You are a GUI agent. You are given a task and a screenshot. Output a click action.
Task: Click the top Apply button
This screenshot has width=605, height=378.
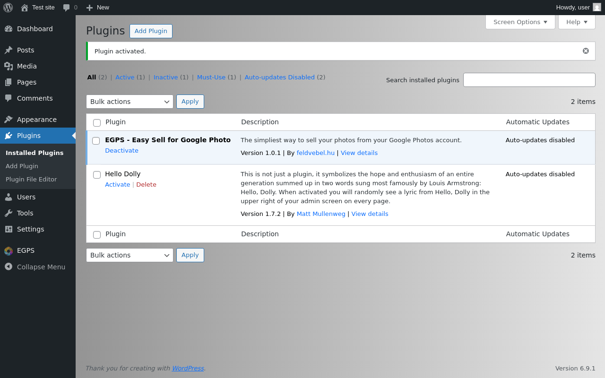click(190, 102)
